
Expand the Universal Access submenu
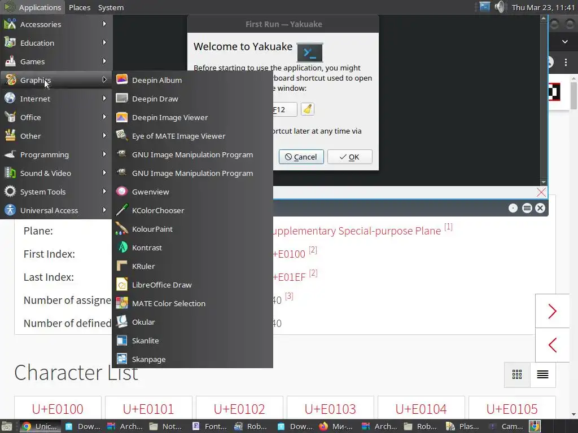pyautogui.click(x=56, y=210)
